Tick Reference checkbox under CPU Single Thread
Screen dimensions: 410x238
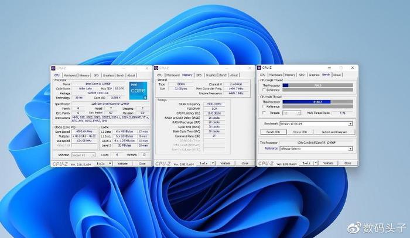coord(264,90)
